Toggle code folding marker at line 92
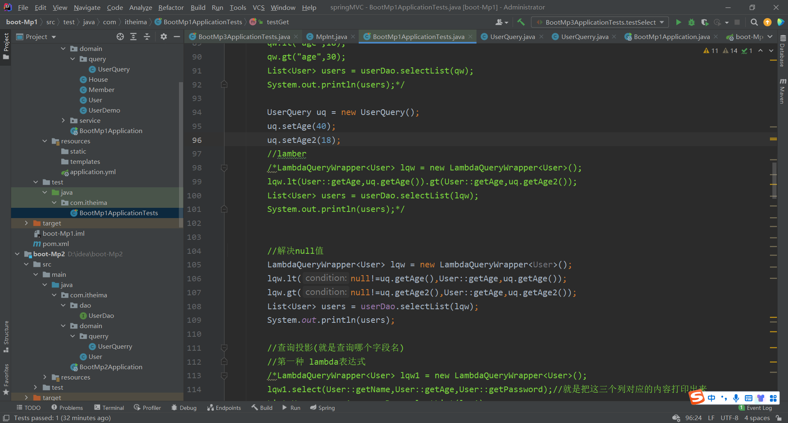788x423 pixels. point(224,85)
